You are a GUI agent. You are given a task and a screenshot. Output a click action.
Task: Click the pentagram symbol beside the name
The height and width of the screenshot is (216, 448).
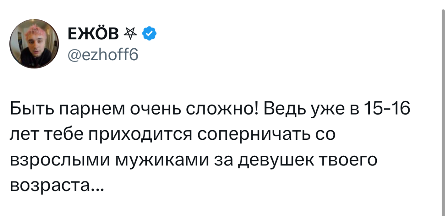click(134, 35)
